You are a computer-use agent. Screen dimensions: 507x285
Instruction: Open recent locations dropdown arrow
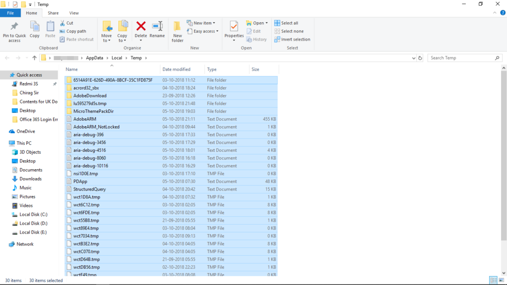[x=27, y=58]
